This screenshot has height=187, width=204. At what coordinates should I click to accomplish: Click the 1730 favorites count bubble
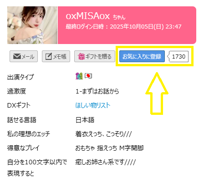(178, 57)
